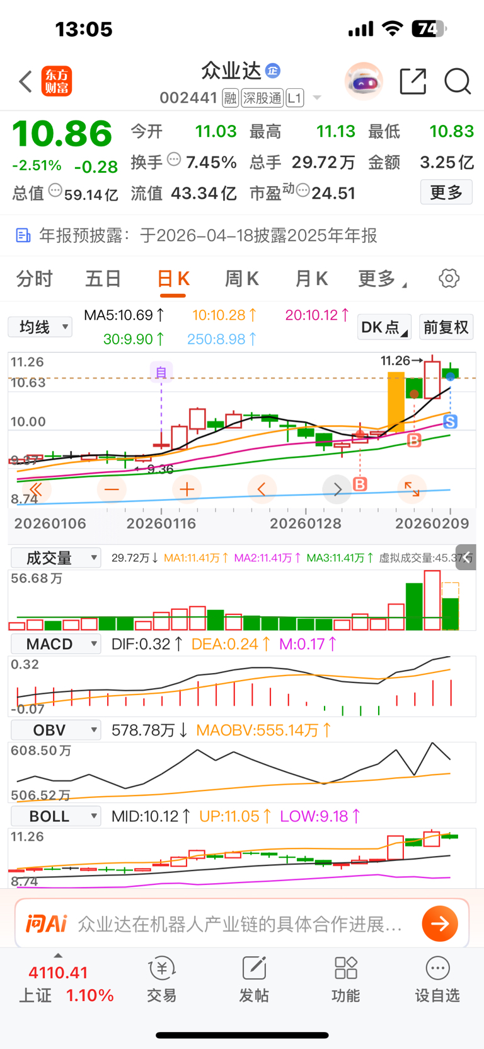484x1049 pixels.
Task: Tap the 20260209 date label
Action: tap(432, 524)
